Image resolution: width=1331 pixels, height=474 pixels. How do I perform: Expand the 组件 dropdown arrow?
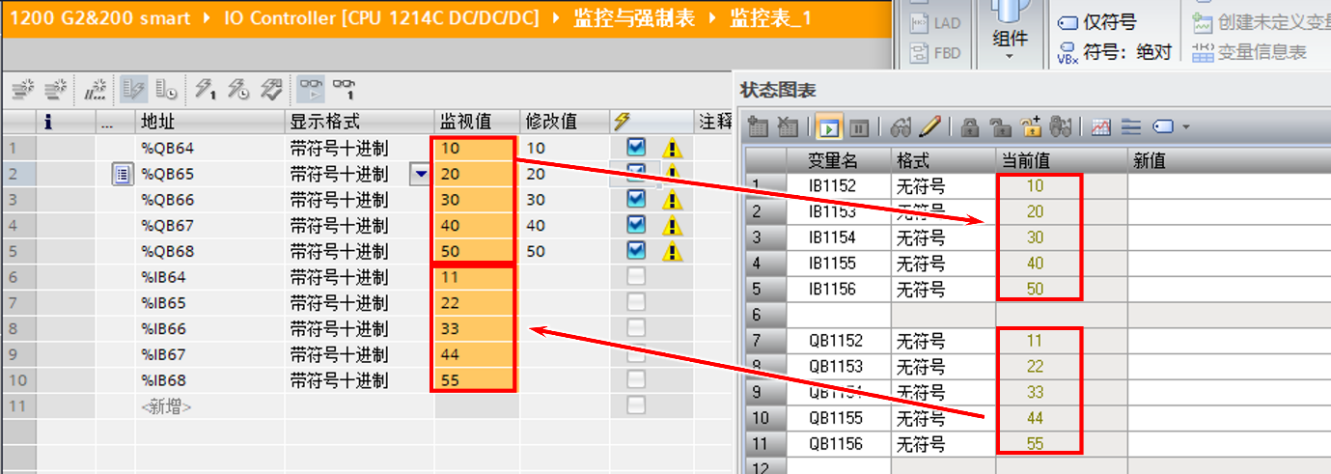(x=1010, y=56)
